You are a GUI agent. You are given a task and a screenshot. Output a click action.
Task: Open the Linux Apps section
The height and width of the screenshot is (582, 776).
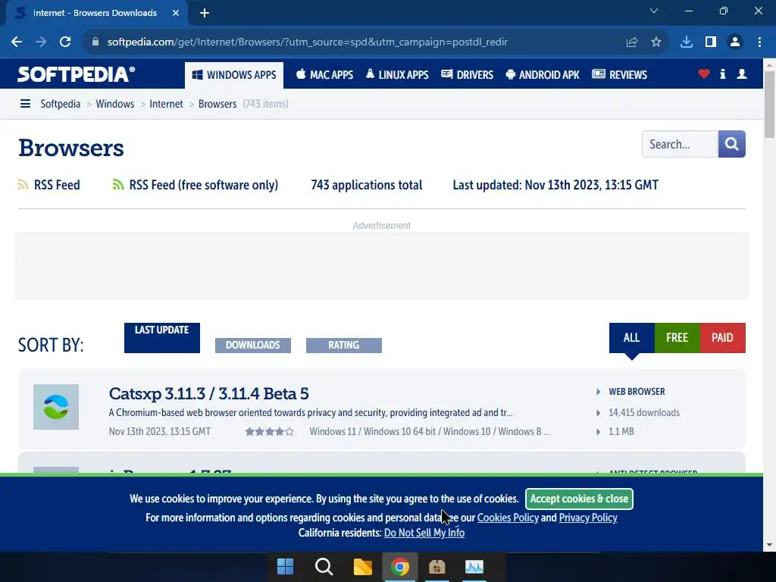pyautogui.click(x=397, y=75)
